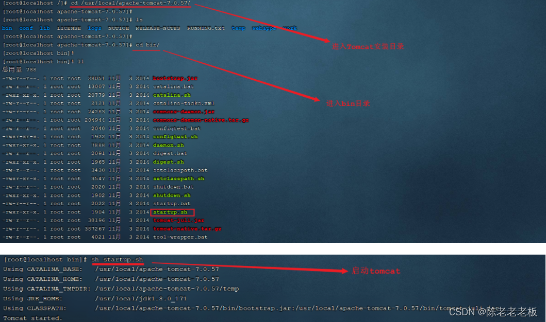Viewport: 546px width, 322px height.
Task: Click the configtest.sh file name
Action: pos(175,136)
